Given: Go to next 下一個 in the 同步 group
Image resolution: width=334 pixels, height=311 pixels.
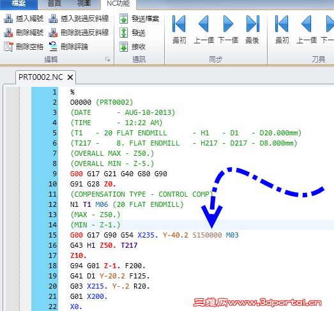Looking at the screenshot, I should (228, 24).
